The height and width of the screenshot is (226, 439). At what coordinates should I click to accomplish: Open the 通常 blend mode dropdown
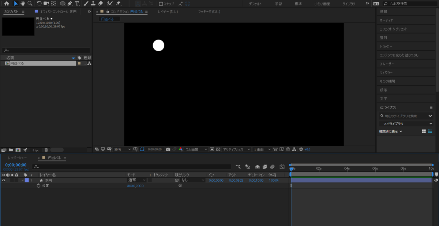[136, 180]
